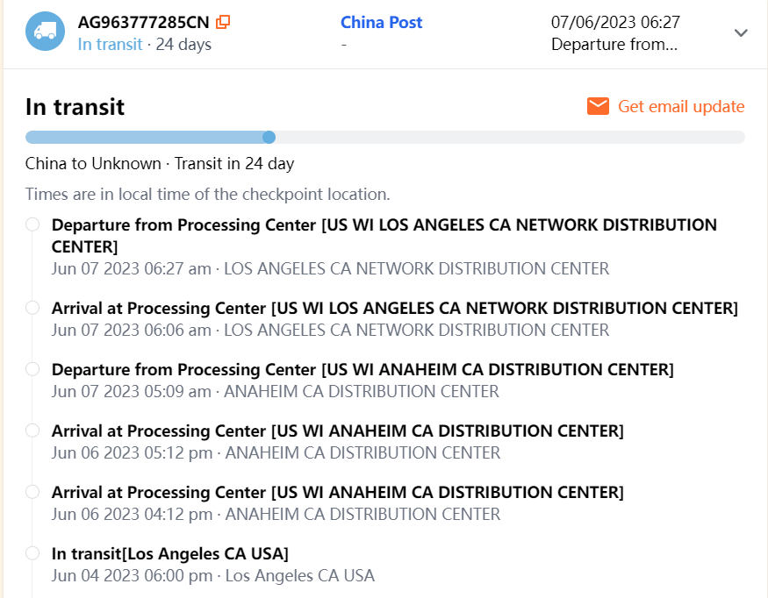Click the In transit[Los Angeles CA USA] entry
Viewport: 768px width, 598px height.
pos(170,553)
